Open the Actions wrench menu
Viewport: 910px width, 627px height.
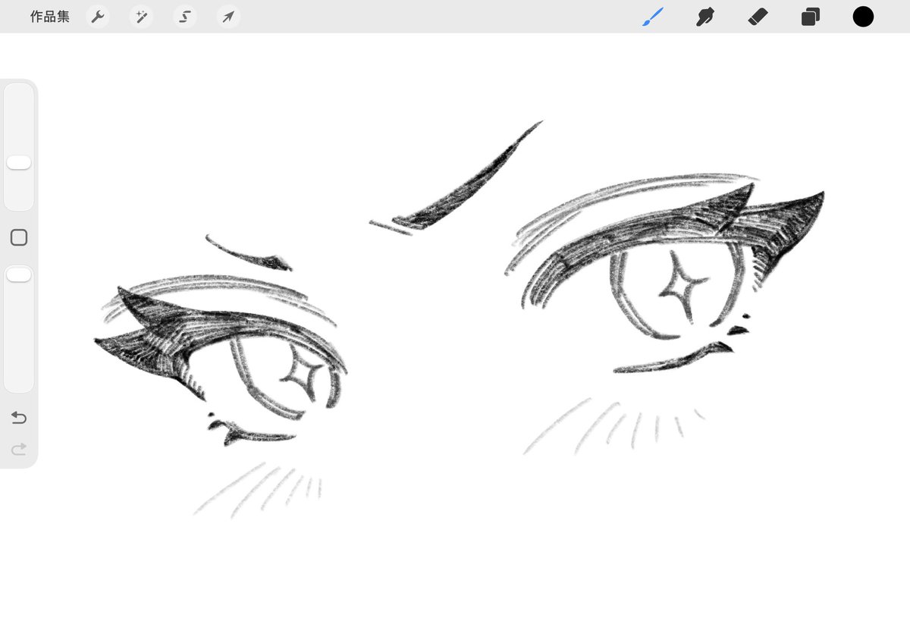(98, 17)
